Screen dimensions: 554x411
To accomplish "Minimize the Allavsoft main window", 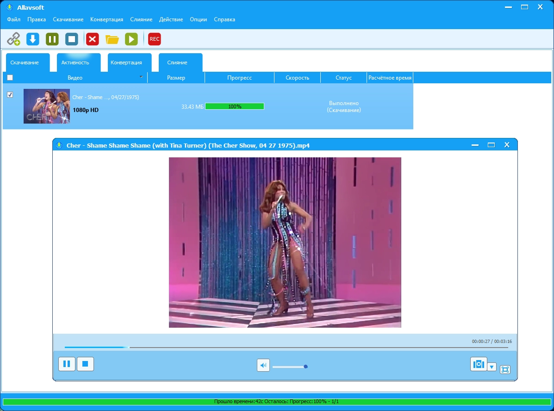I will tap(509, 7).
